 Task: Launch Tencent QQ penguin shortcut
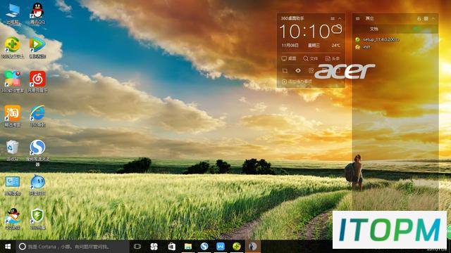tap(37, 13)
